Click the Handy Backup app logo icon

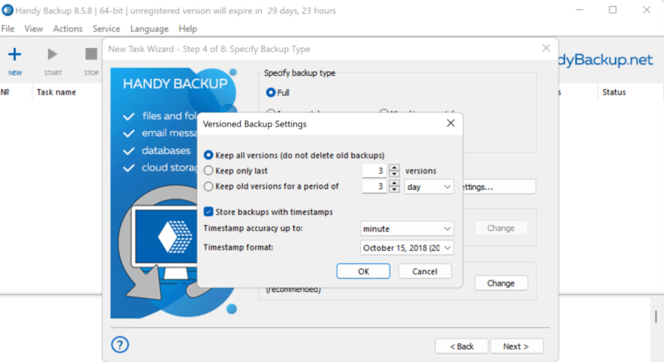(7, 10)
